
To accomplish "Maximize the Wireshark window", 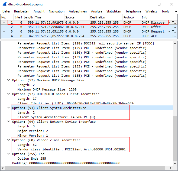I will (x=159, y=4).
